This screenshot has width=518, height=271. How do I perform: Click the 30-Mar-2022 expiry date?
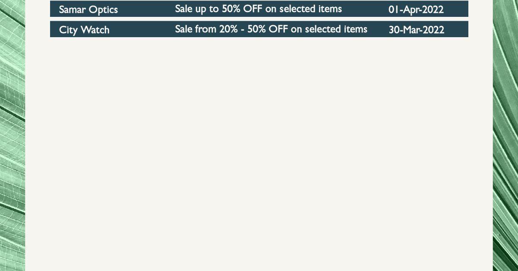[416, 30]
